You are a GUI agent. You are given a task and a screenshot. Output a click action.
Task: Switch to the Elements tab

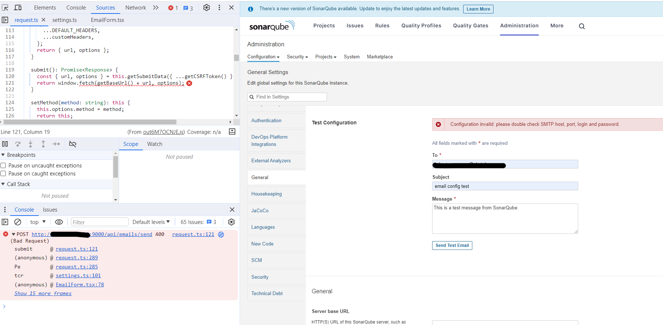click(x=45, y=8)
